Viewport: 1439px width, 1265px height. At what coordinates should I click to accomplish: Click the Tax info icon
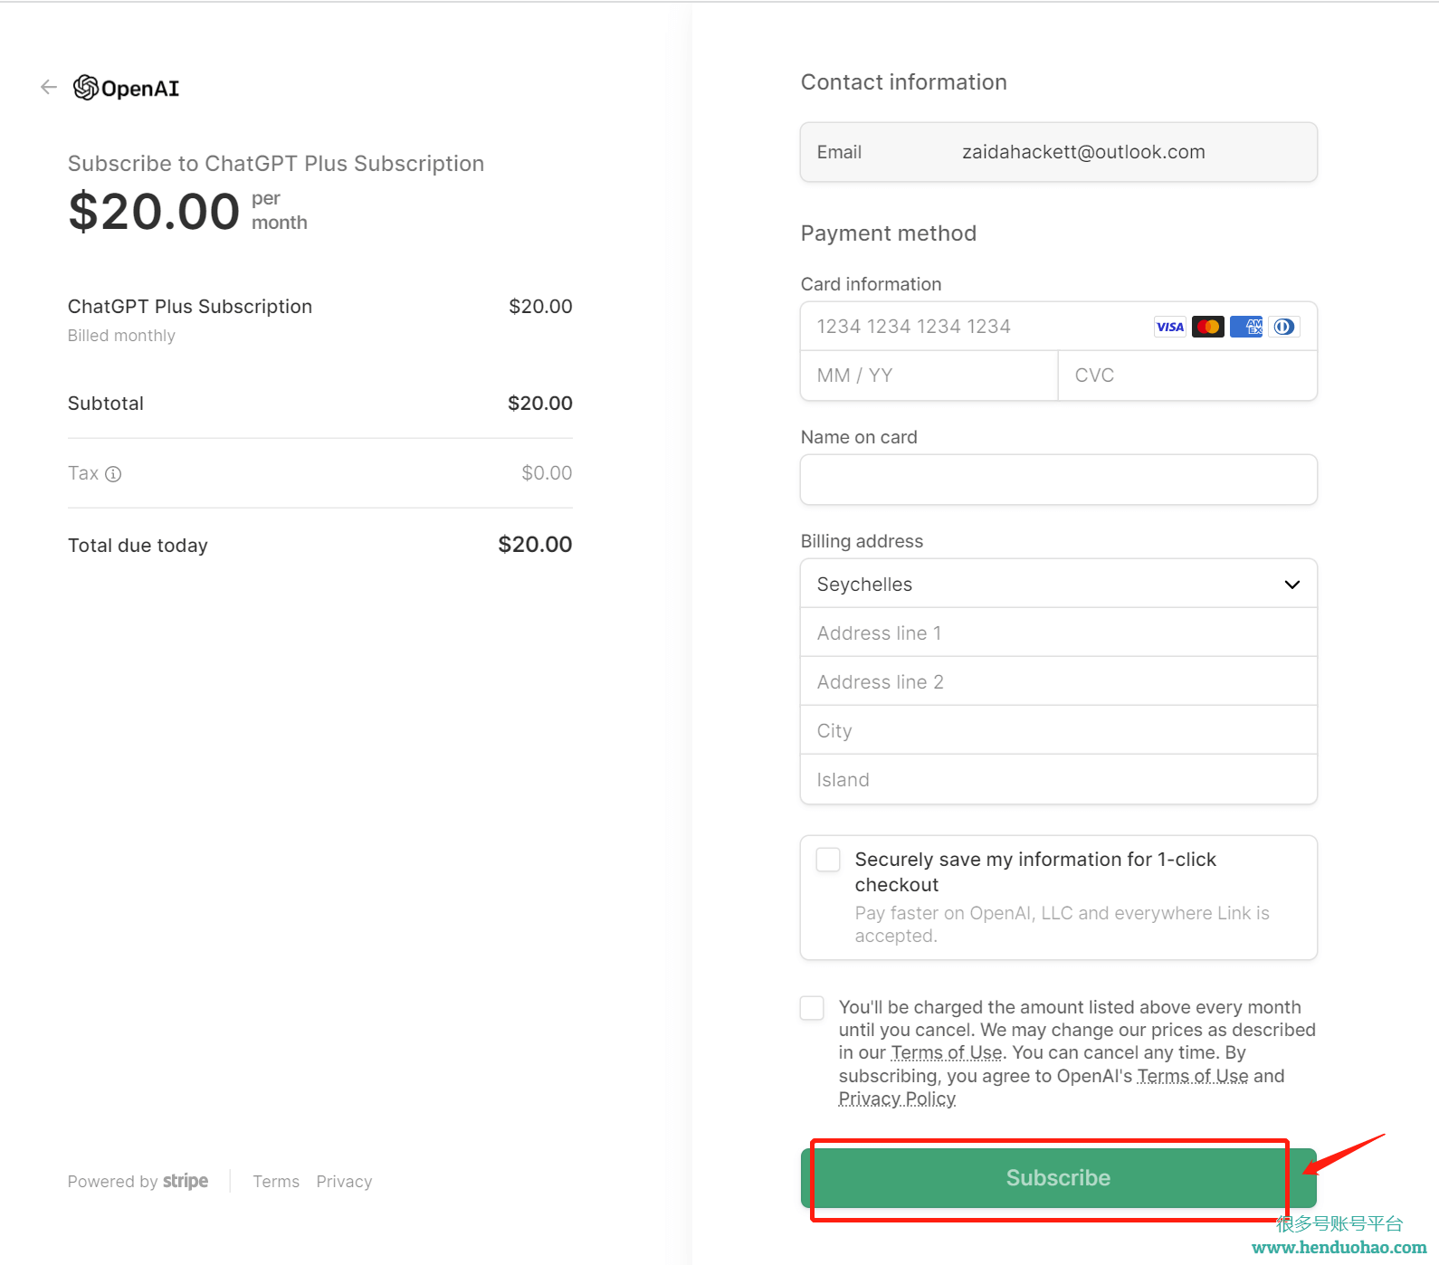113,474
